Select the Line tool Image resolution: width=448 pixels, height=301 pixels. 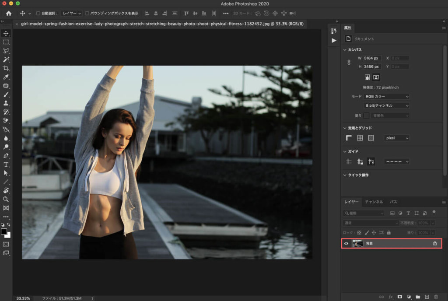coord(6,182)
